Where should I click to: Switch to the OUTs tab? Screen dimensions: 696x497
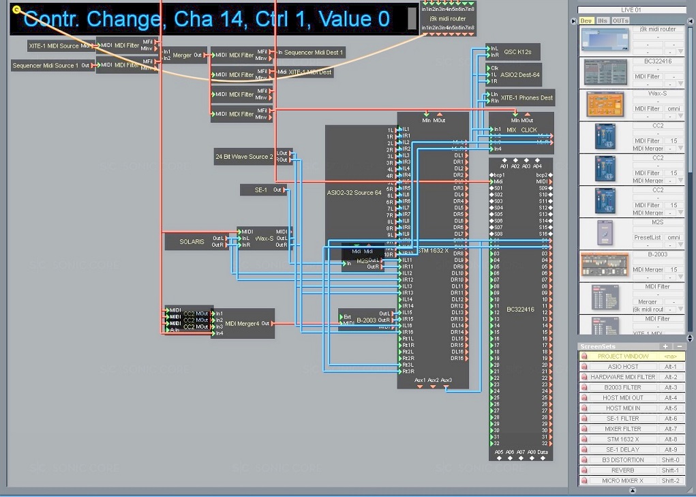[620, 21]
